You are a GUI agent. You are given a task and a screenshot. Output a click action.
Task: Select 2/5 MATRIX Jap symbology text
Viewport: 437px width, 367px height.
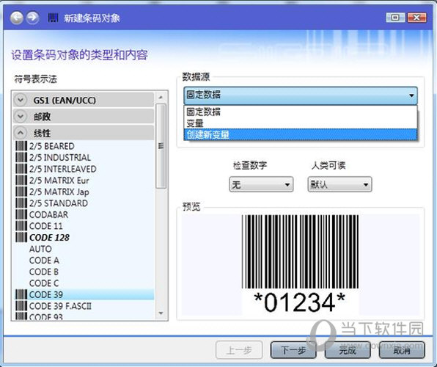point(59,192)
